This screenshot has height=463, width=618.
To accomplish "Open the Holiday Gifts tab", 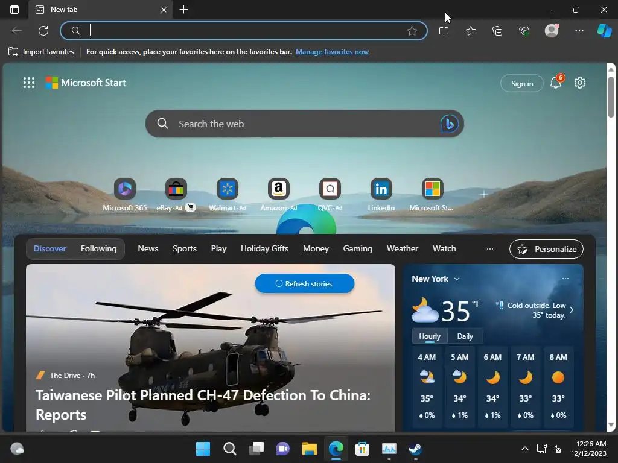I will (x=264, y=248).
